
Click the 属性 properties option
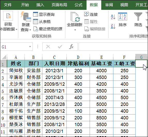pyautogui.click(x=91, y=21)
